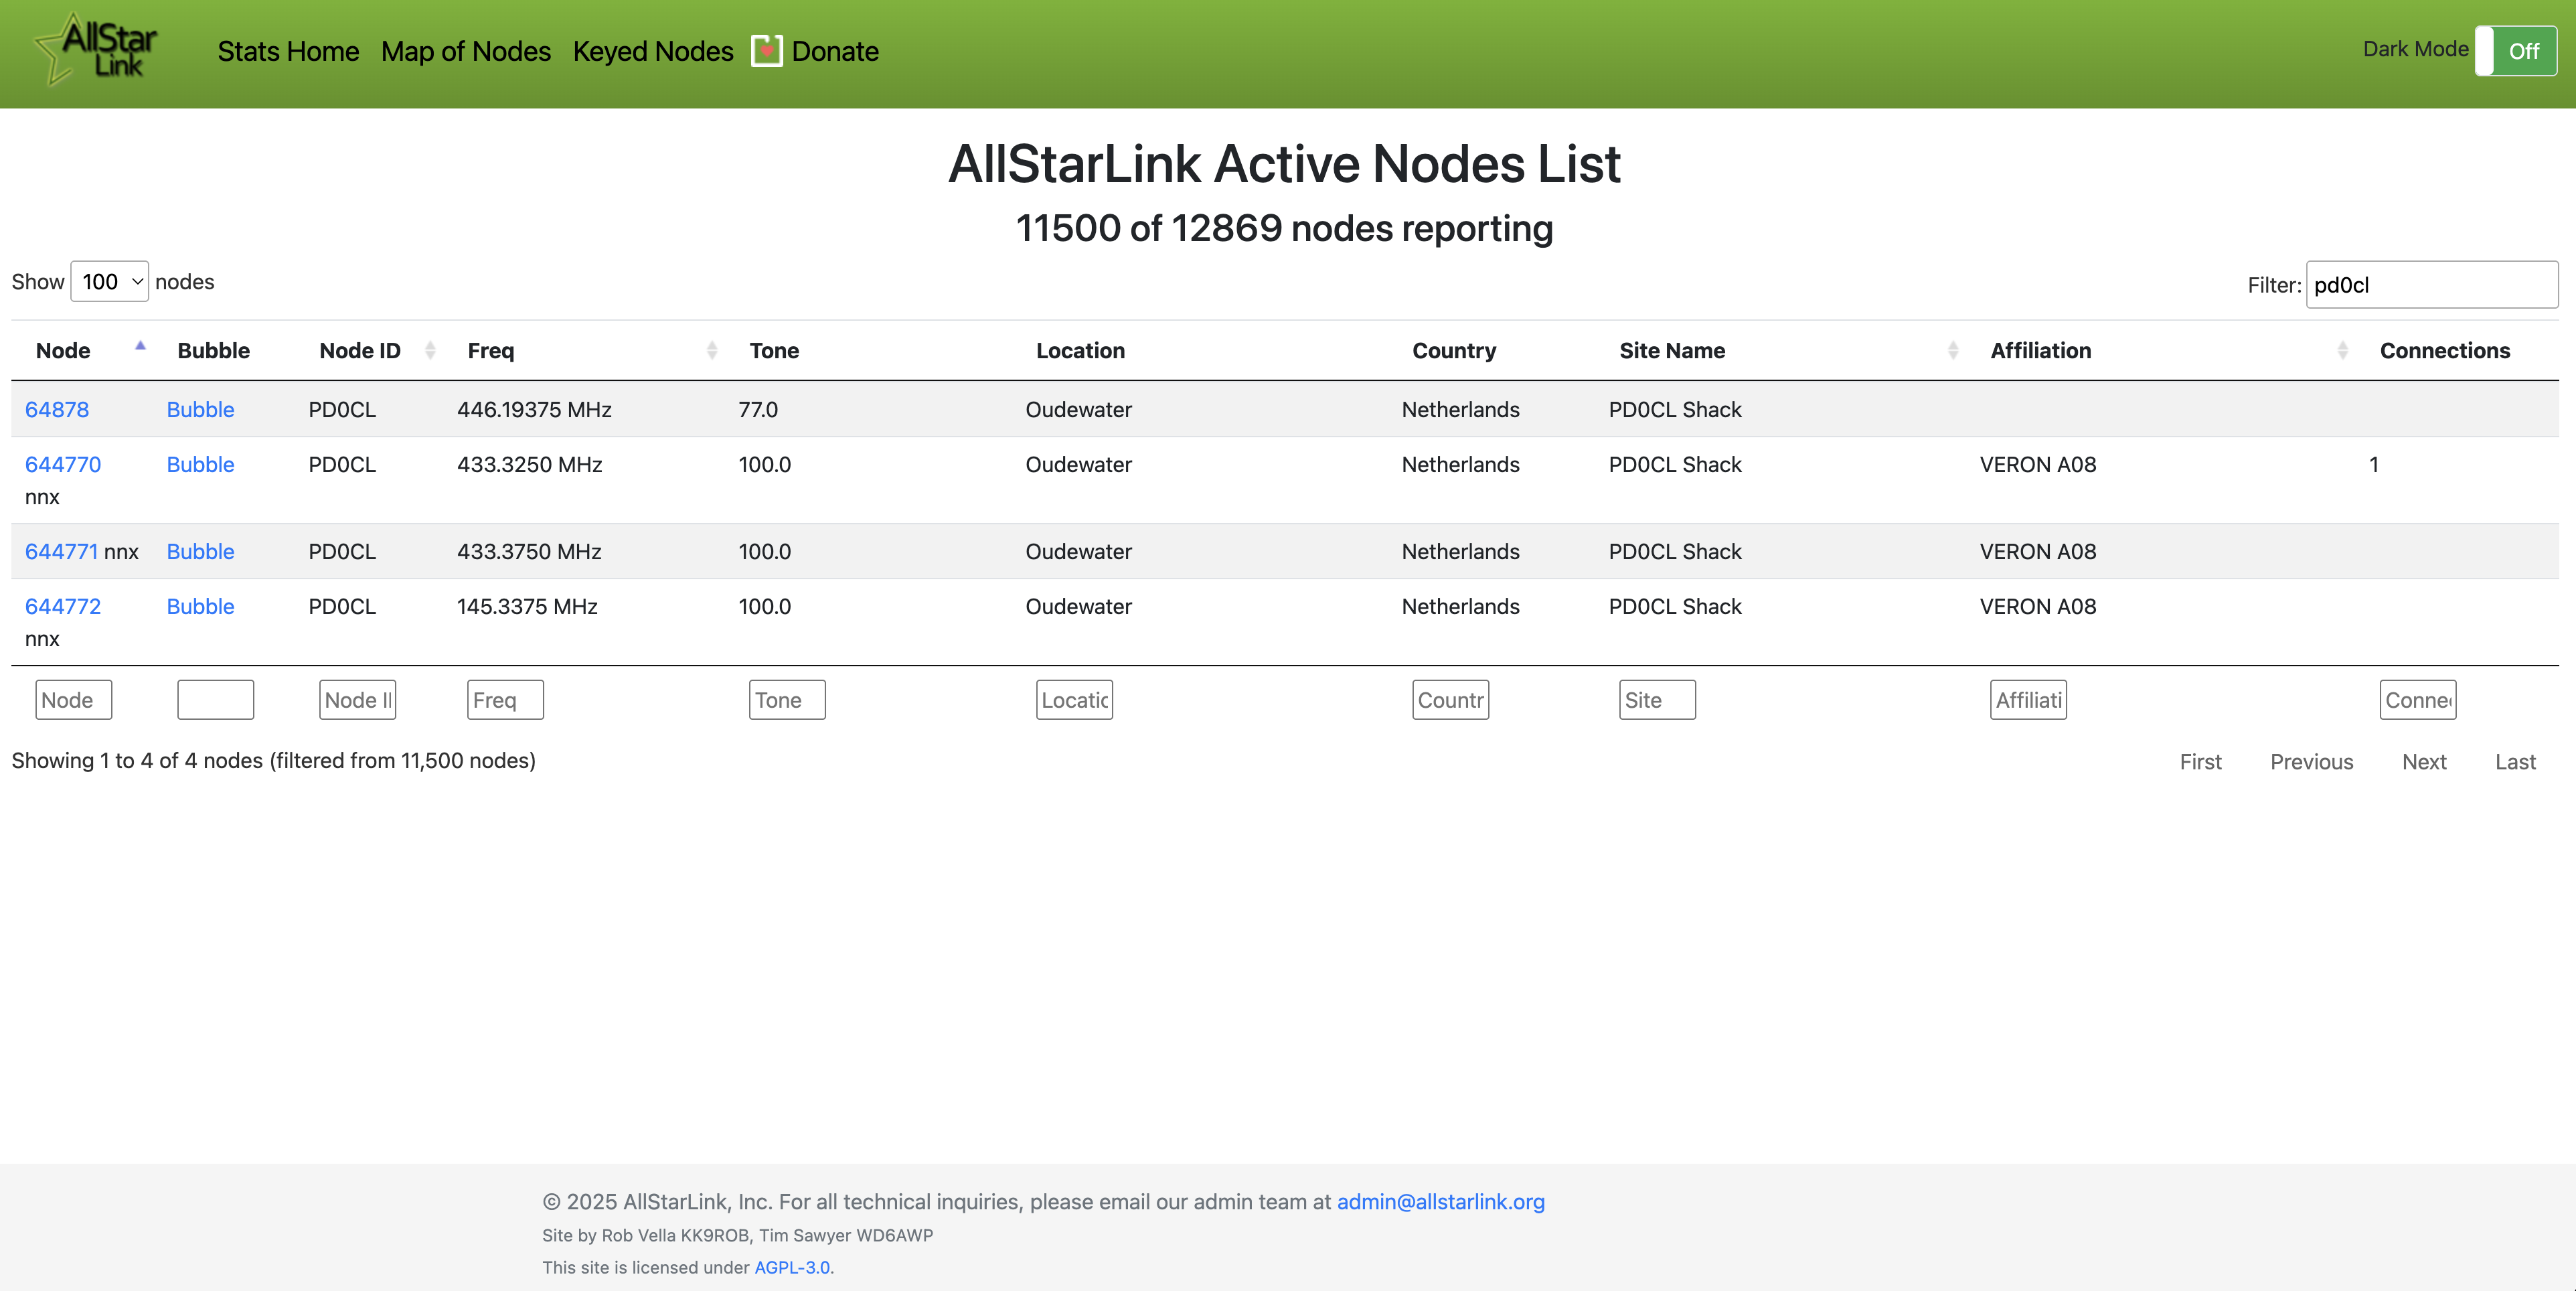
Task: Open Bubble link for node 644771
Action: [x=200, y=551]
